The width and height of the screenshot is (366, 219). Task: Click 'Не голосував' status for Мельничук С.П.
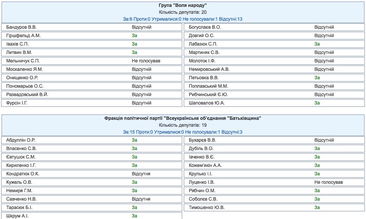coord(146,61)
